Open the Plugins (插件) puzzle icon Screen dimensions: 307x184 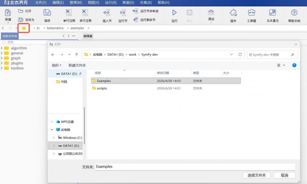click(x=233, y=13)
